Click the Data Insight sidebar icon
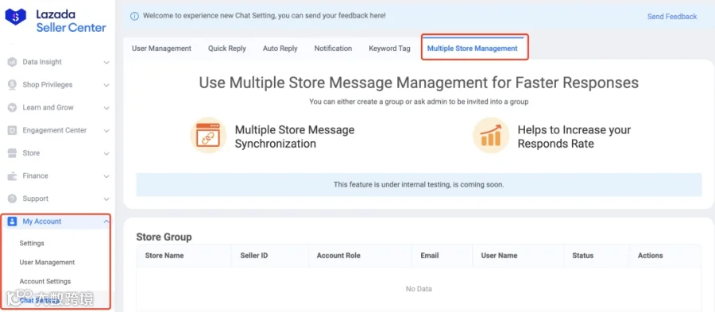Viewport: 715px width, 312px height. click(x=12, y=62)
